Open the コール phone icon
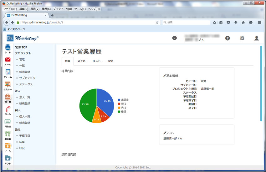266x172 pixels. pos(8,109)
